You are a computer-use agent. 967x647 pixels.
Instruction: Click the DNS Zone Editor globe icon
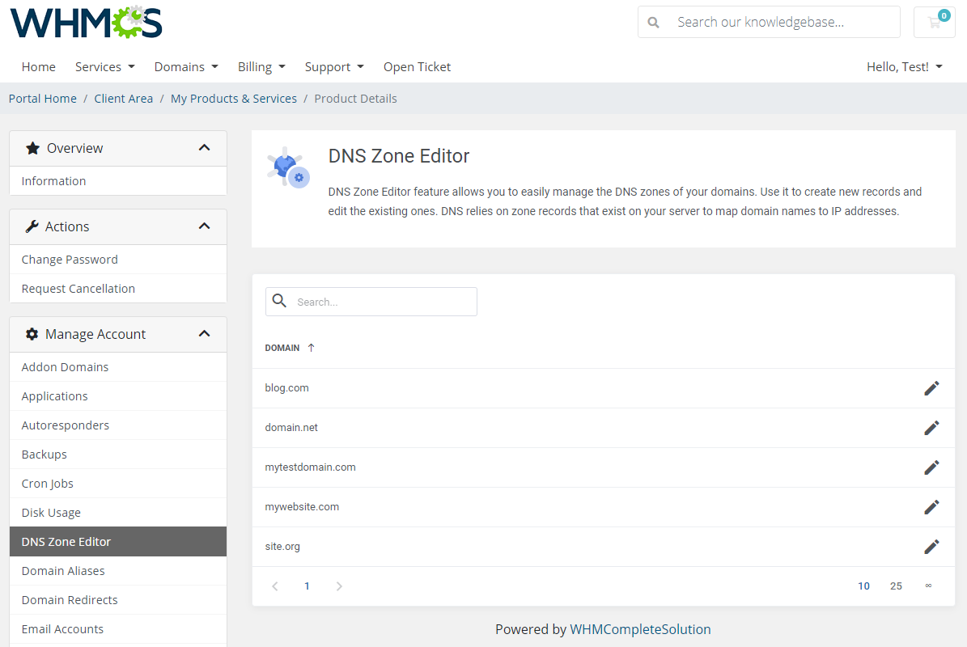(287, 167)
